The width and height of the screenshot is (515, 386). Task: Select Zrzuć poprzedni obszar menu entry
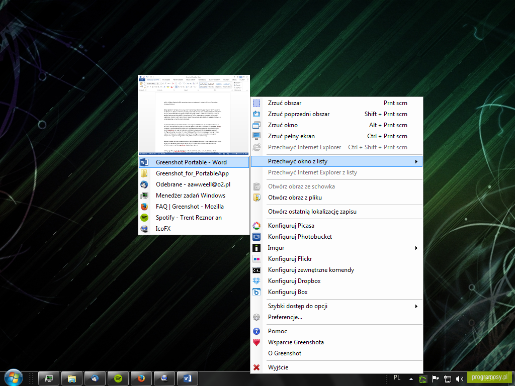(336, 114)
